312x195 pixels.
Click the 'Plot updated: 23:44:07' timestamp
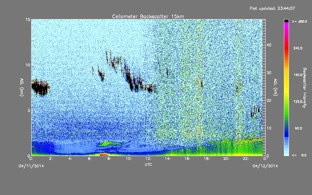tap(272, 8)
